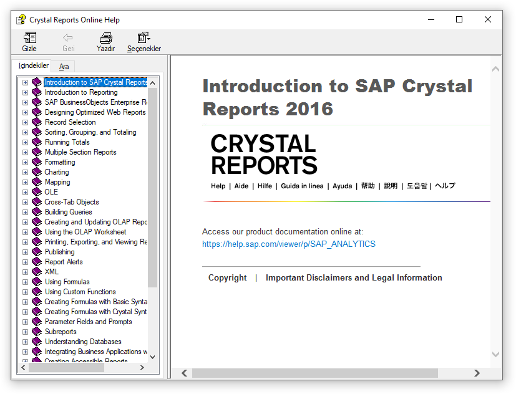516x394 pixels.
Task: Open the Copyright link
Action: click(x=227, y=278)
